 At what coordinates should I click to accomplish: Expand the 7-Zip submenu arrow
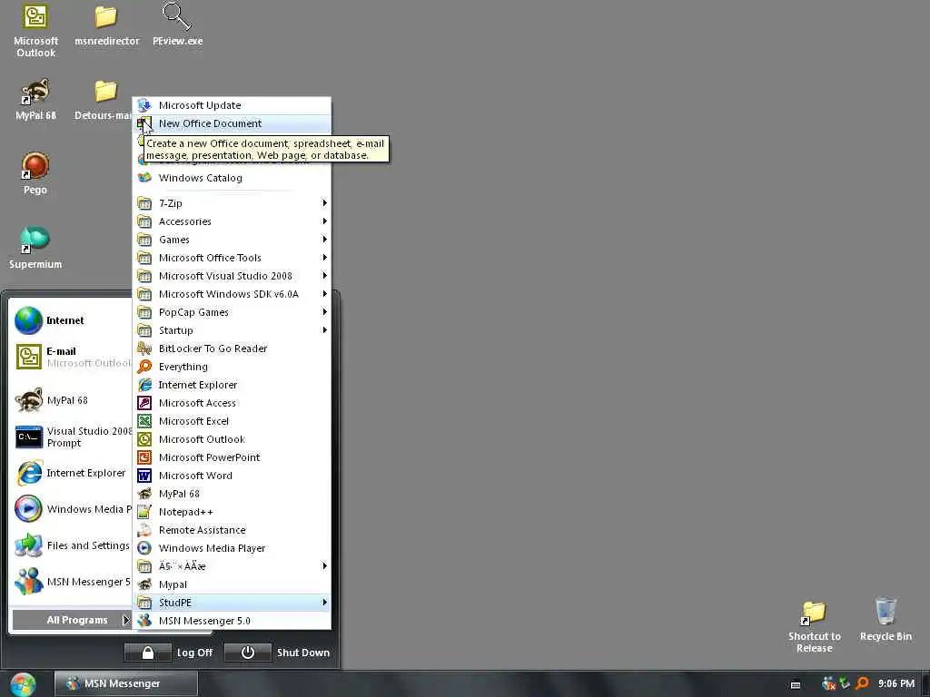[324, 203]
